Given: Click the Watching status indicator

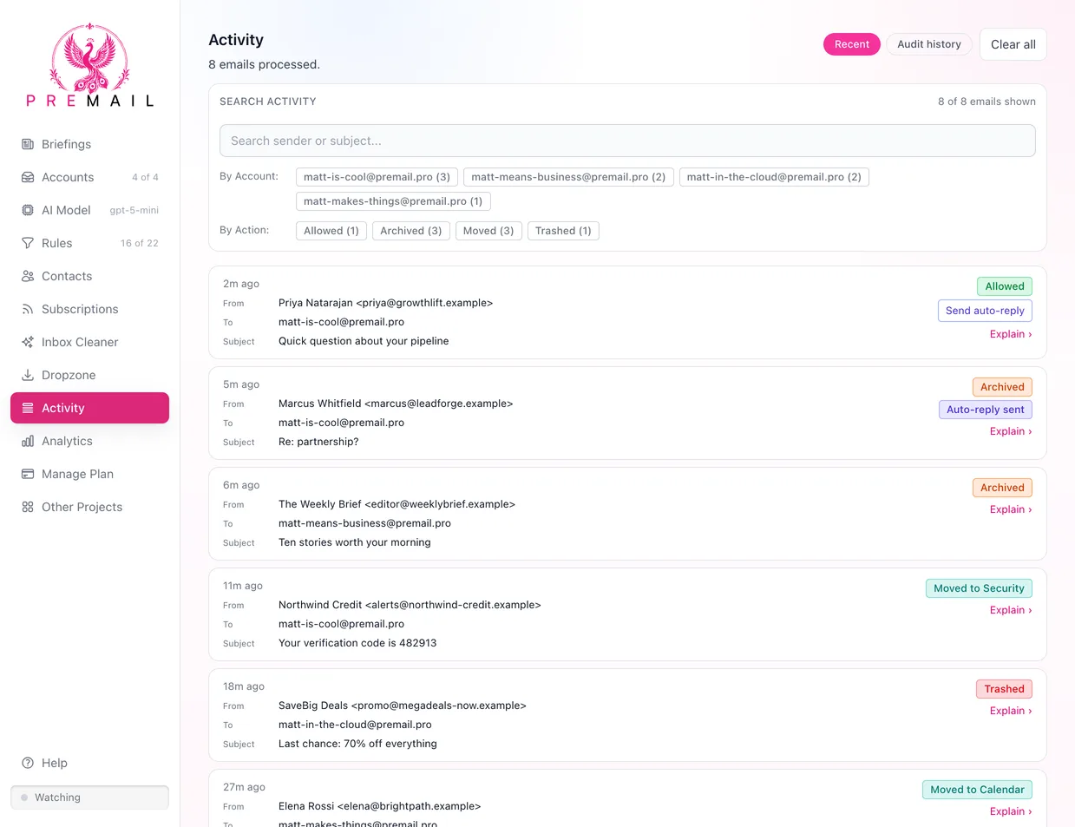Looking at the screenshot, I should [x=89, y=797].
